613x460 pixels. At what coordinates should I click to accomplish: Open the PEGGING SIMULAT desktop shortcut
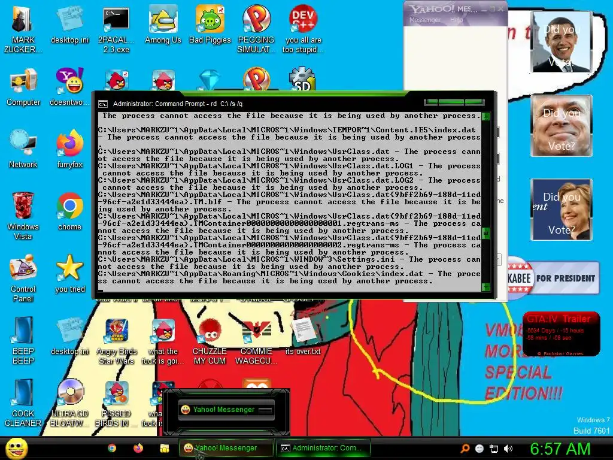[x=256, y=29]
